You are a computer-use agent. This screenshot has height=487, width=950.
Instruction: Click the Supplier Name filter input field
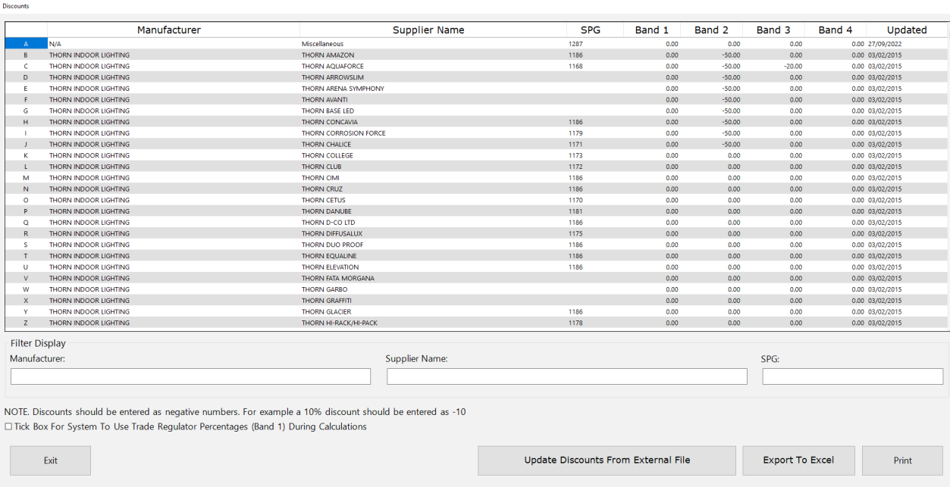566,376
